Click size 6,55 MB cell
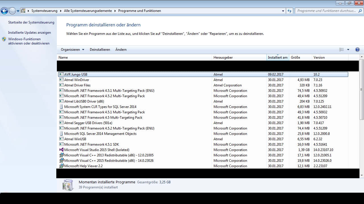Screen dimensions: 364x204 pyautogui.click(x=303, y=139)
